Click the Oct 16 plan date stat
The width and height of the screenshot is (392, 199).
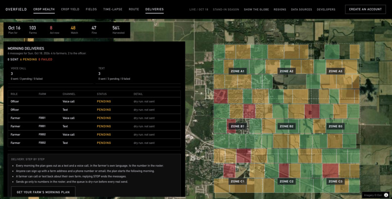pyautogui.click(x=14, y=30)
